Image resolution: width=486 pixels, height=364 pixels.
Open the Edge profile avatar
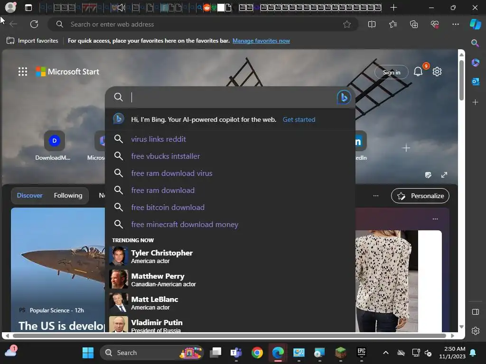[x=10, y=8]
